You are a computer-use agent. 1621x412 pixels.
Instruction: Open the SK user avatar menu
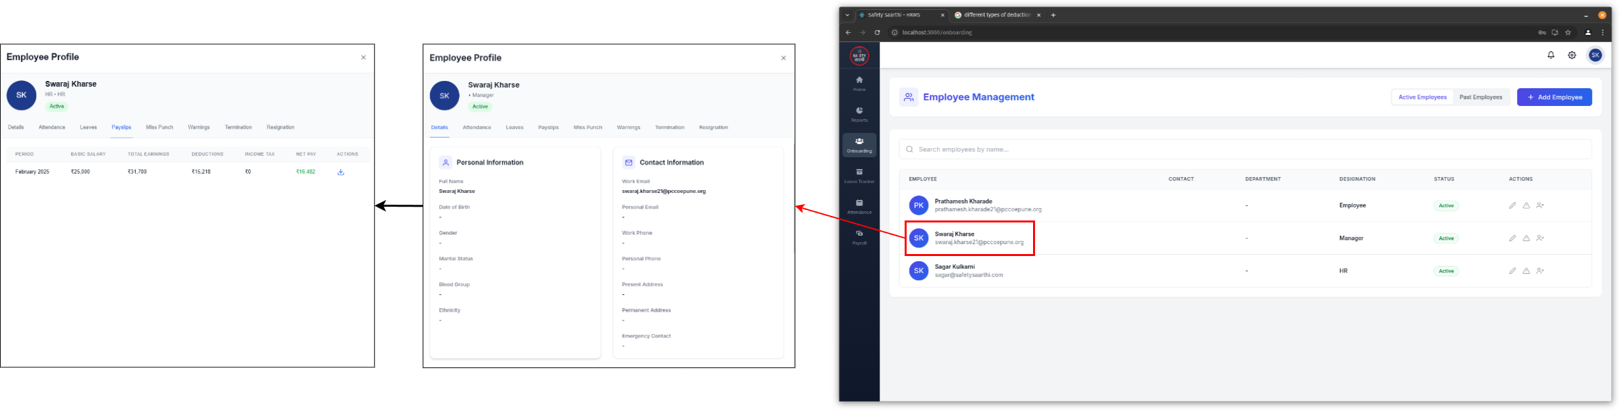point(1595,55)
